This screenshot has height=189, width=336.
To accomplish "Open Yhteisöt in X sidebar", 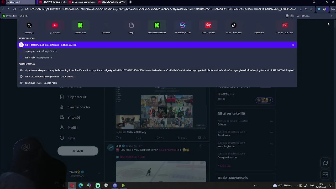I will pos(70,117).
